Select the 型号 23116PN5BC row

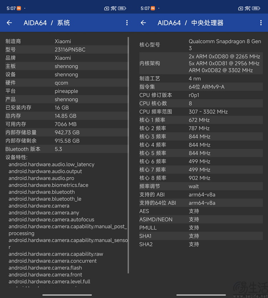66,50
